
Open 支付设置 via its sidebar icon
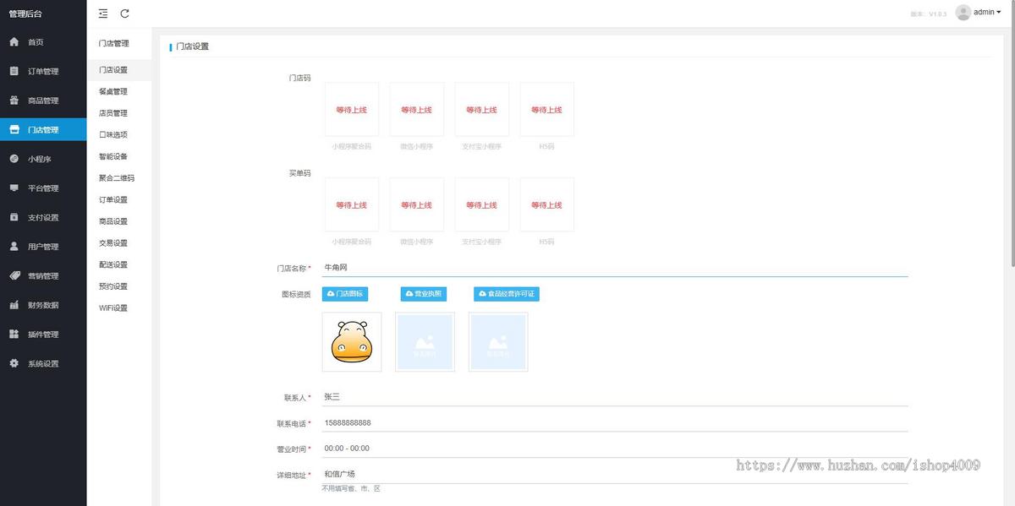pyautogui.click(x=14, y=217)
